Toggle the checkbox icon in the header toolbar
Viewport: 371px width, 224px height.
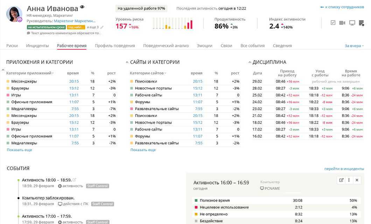pyautogui.click(x=333, y=23)
